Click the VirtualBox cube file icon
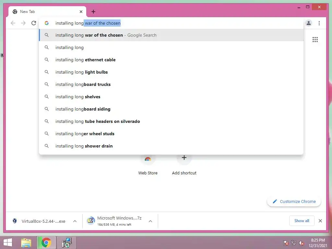This screenshot has height=249, width=332. tap(15, 221)
